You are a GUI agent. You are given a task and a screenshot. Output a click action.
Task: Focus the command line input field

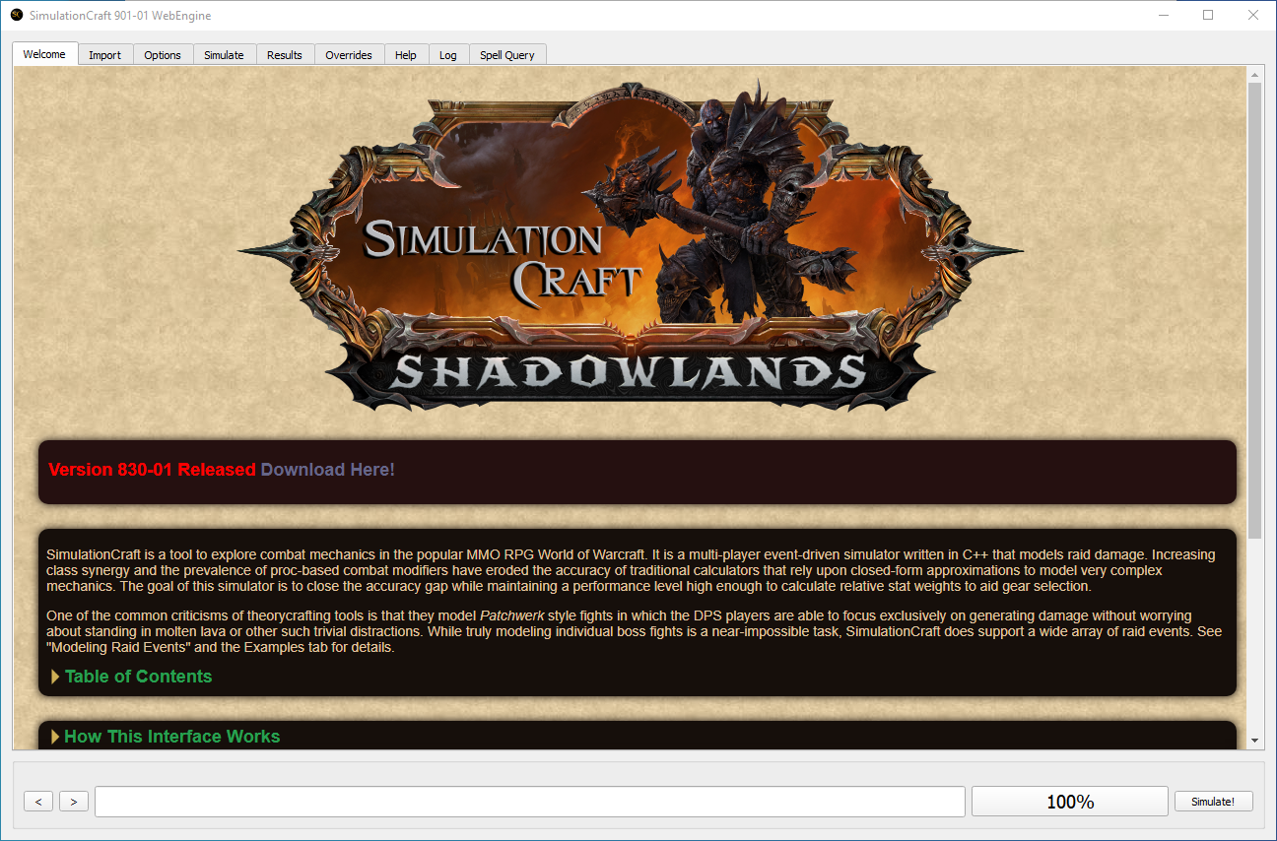pos(530,802)
